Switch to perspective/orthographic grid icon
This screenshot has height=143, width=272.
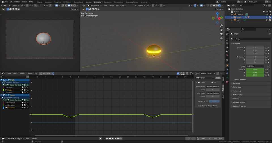pos(222,38)
